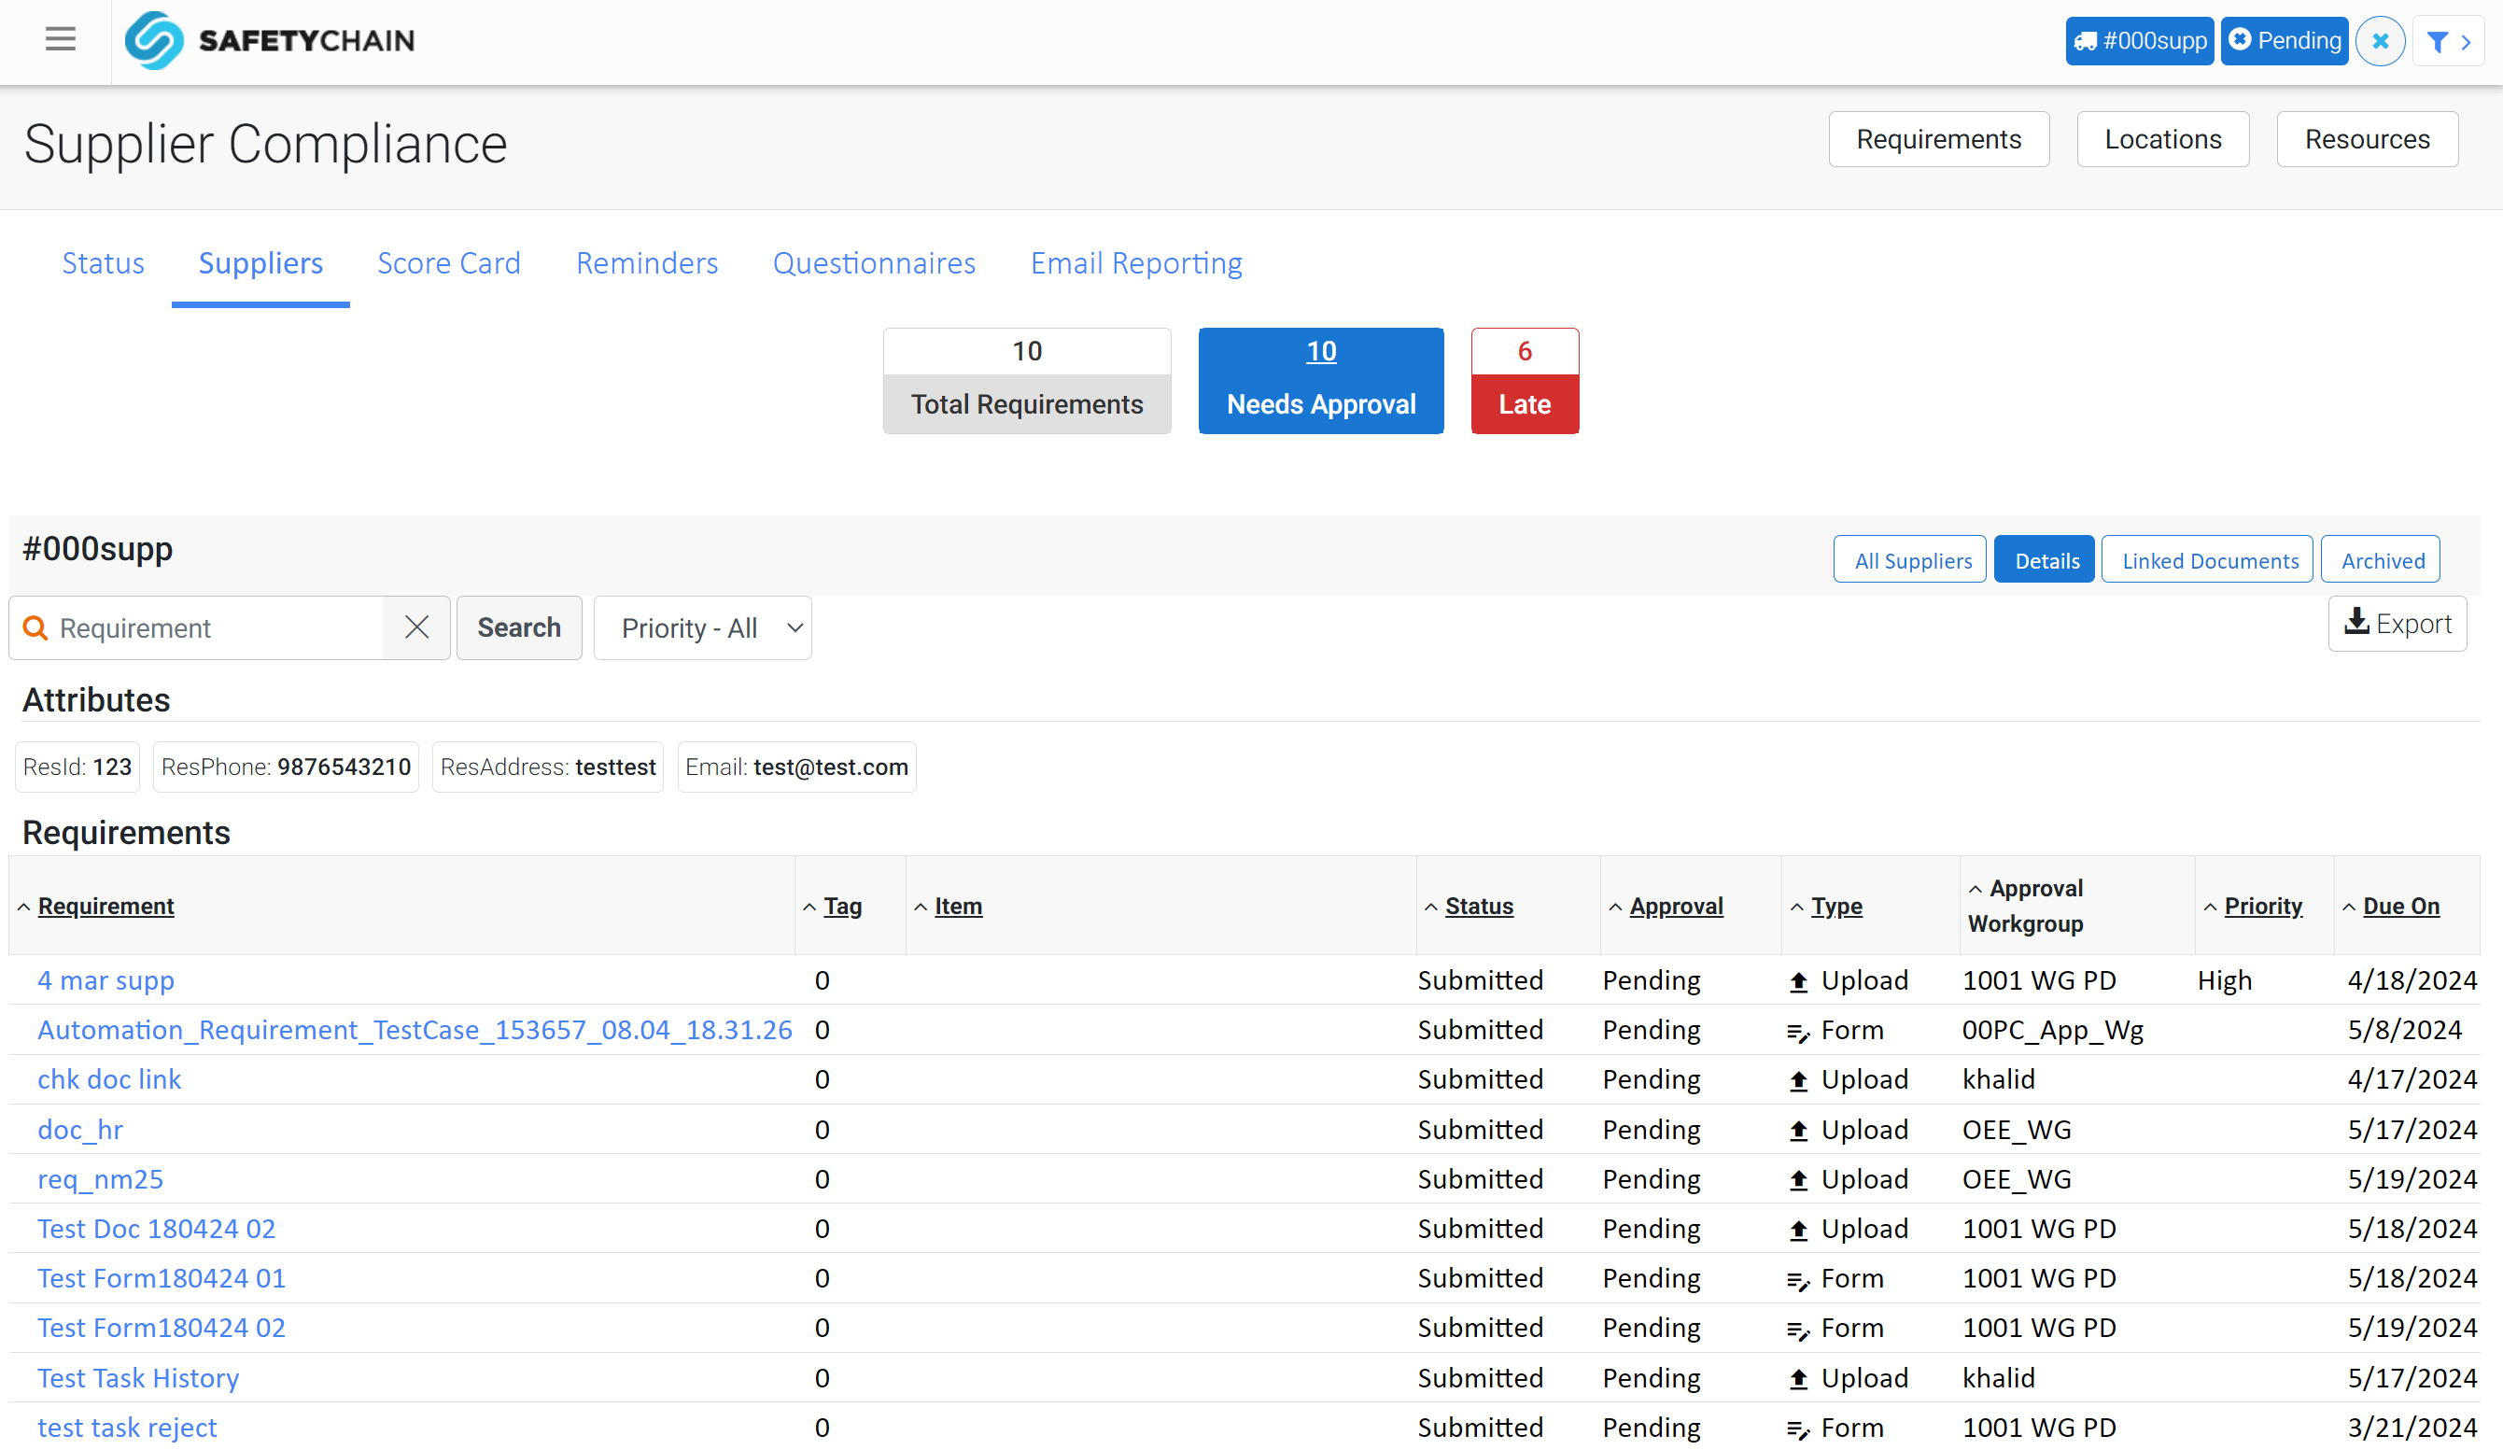Click the upload icon in 4 mar supp row

pyautogui.click(x=1798, y=981)
